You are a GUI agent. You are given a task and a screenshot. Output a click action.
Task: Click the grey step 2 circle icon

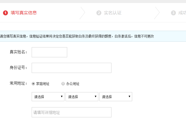tap(99, 13)
